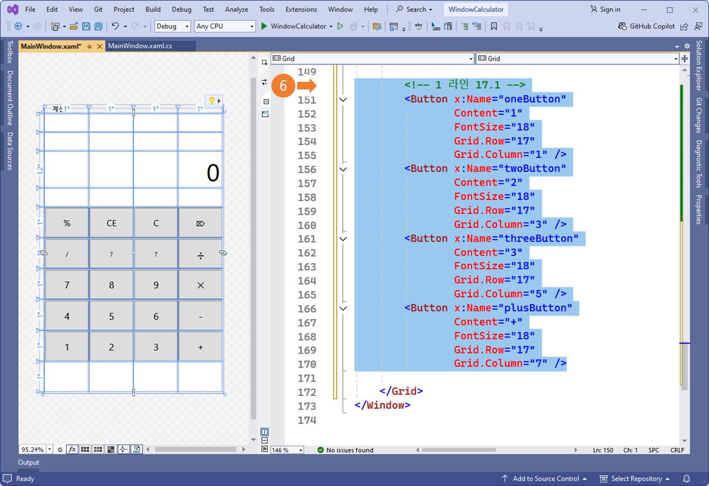Image resolution: width=709 pixels, height=486 pixels.
Task: Refresh the designer zoom with circular arrow icon
Action: (x=60, y=449)
